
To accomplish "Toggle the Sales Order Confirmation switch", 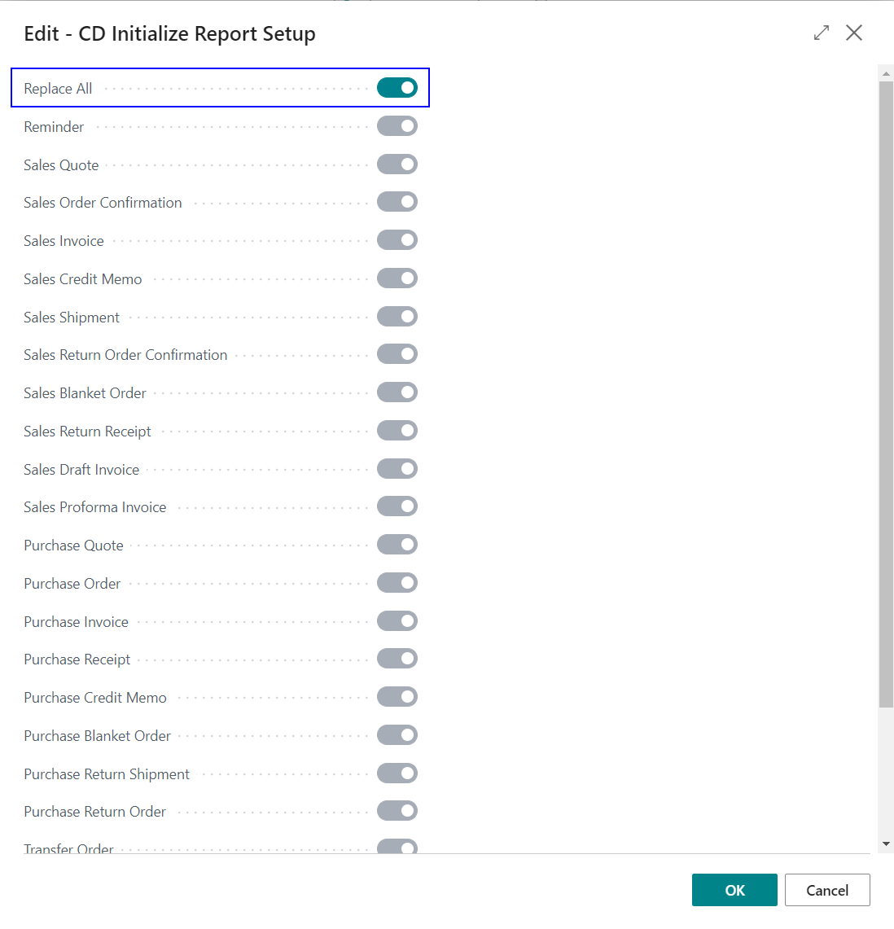I will click(397, 202).
